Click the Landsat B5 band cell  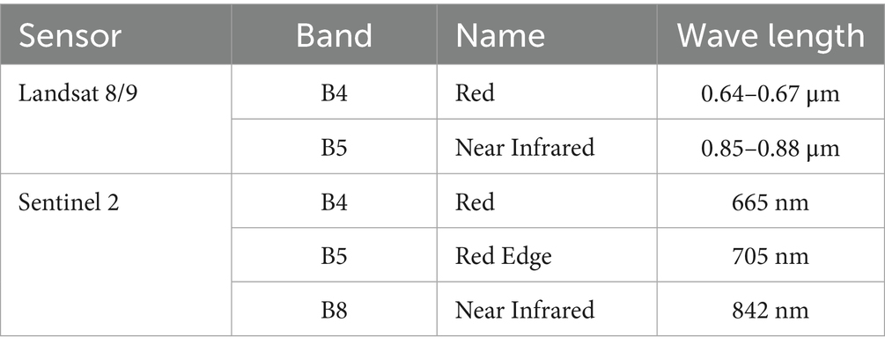(334, 147)
